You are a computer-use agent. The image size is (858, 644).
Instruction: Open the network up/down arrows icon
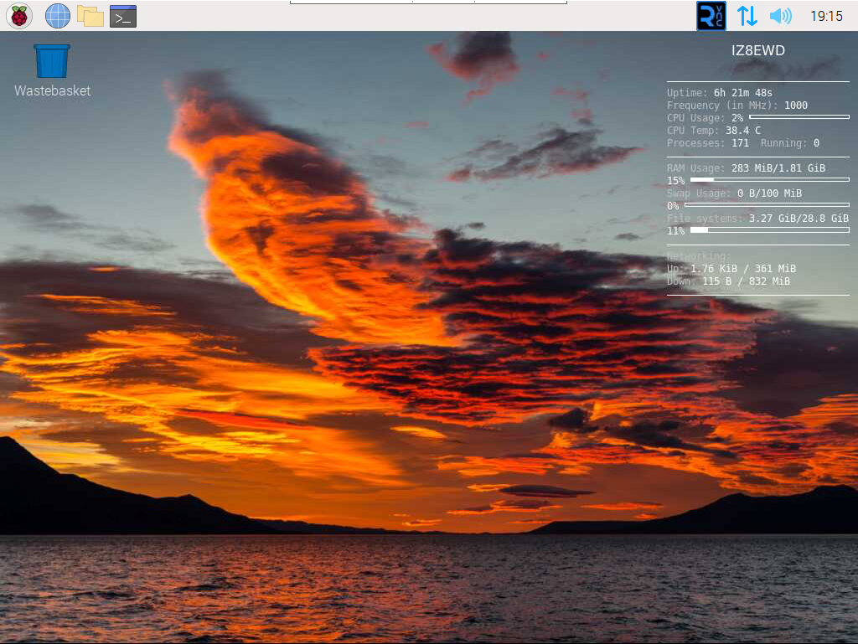[x=747, y=16]
